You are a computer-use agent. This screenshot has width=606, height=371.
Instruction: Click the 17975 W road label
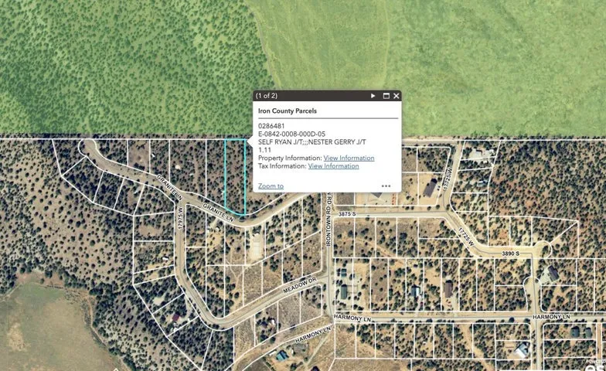[x=180, y=218]
